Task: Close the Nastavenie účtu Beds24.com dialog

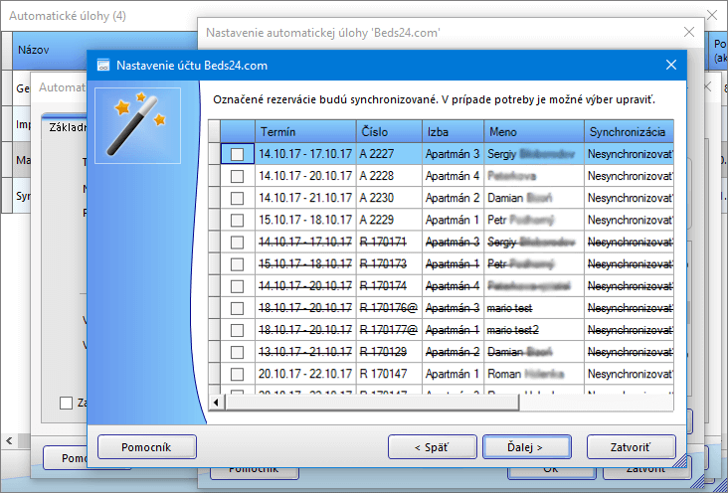Action: (x=671, y=66)
